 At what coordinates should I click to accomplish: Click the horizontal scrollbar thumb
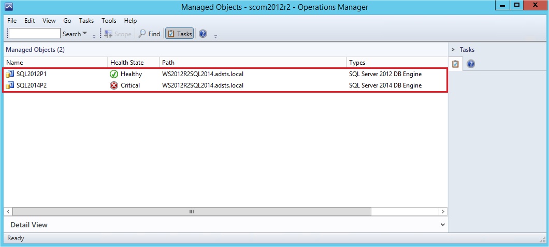click(x=192, y=211)
